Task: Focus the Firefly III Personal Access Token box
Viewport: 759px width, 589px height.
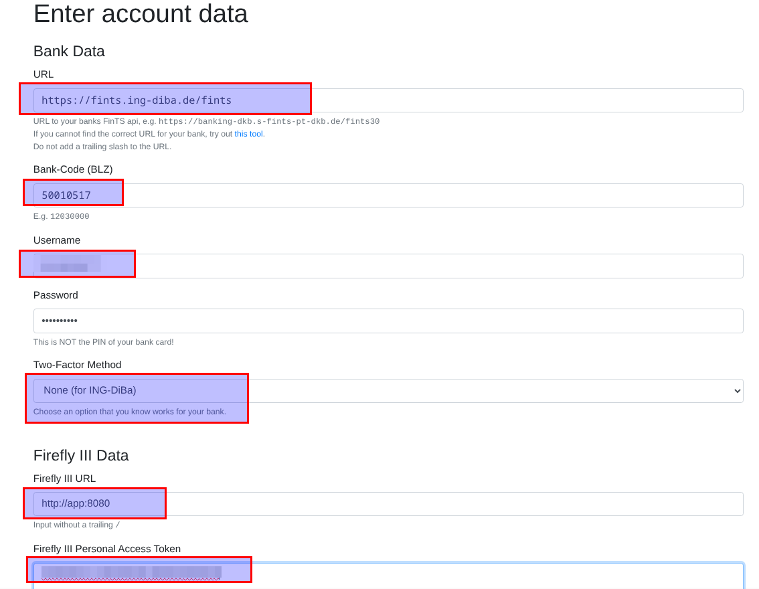Action: [388, 576]
